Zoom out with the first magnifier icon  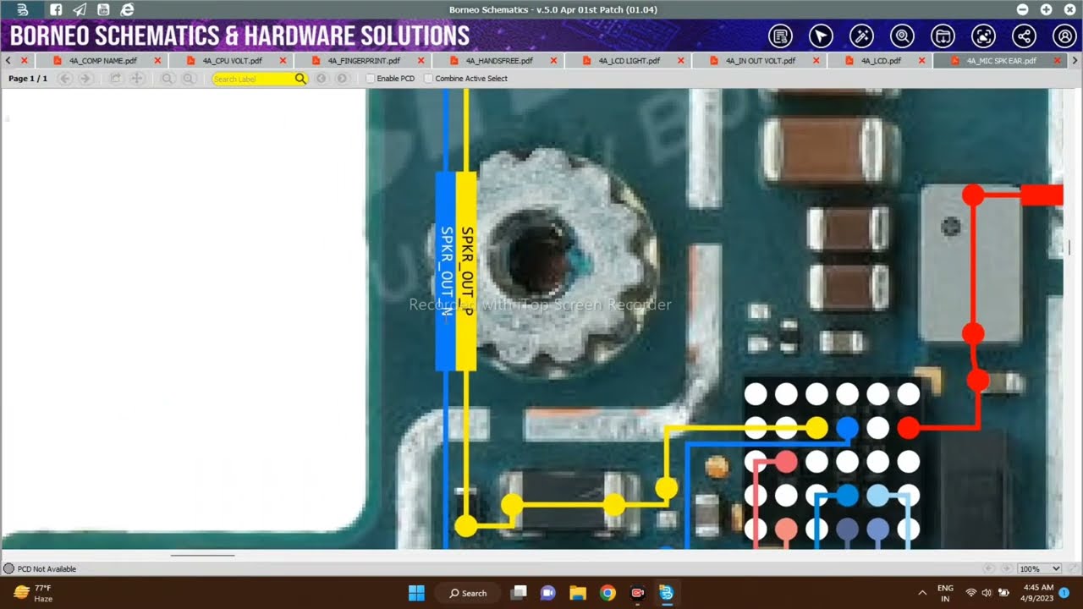[168, 79]
